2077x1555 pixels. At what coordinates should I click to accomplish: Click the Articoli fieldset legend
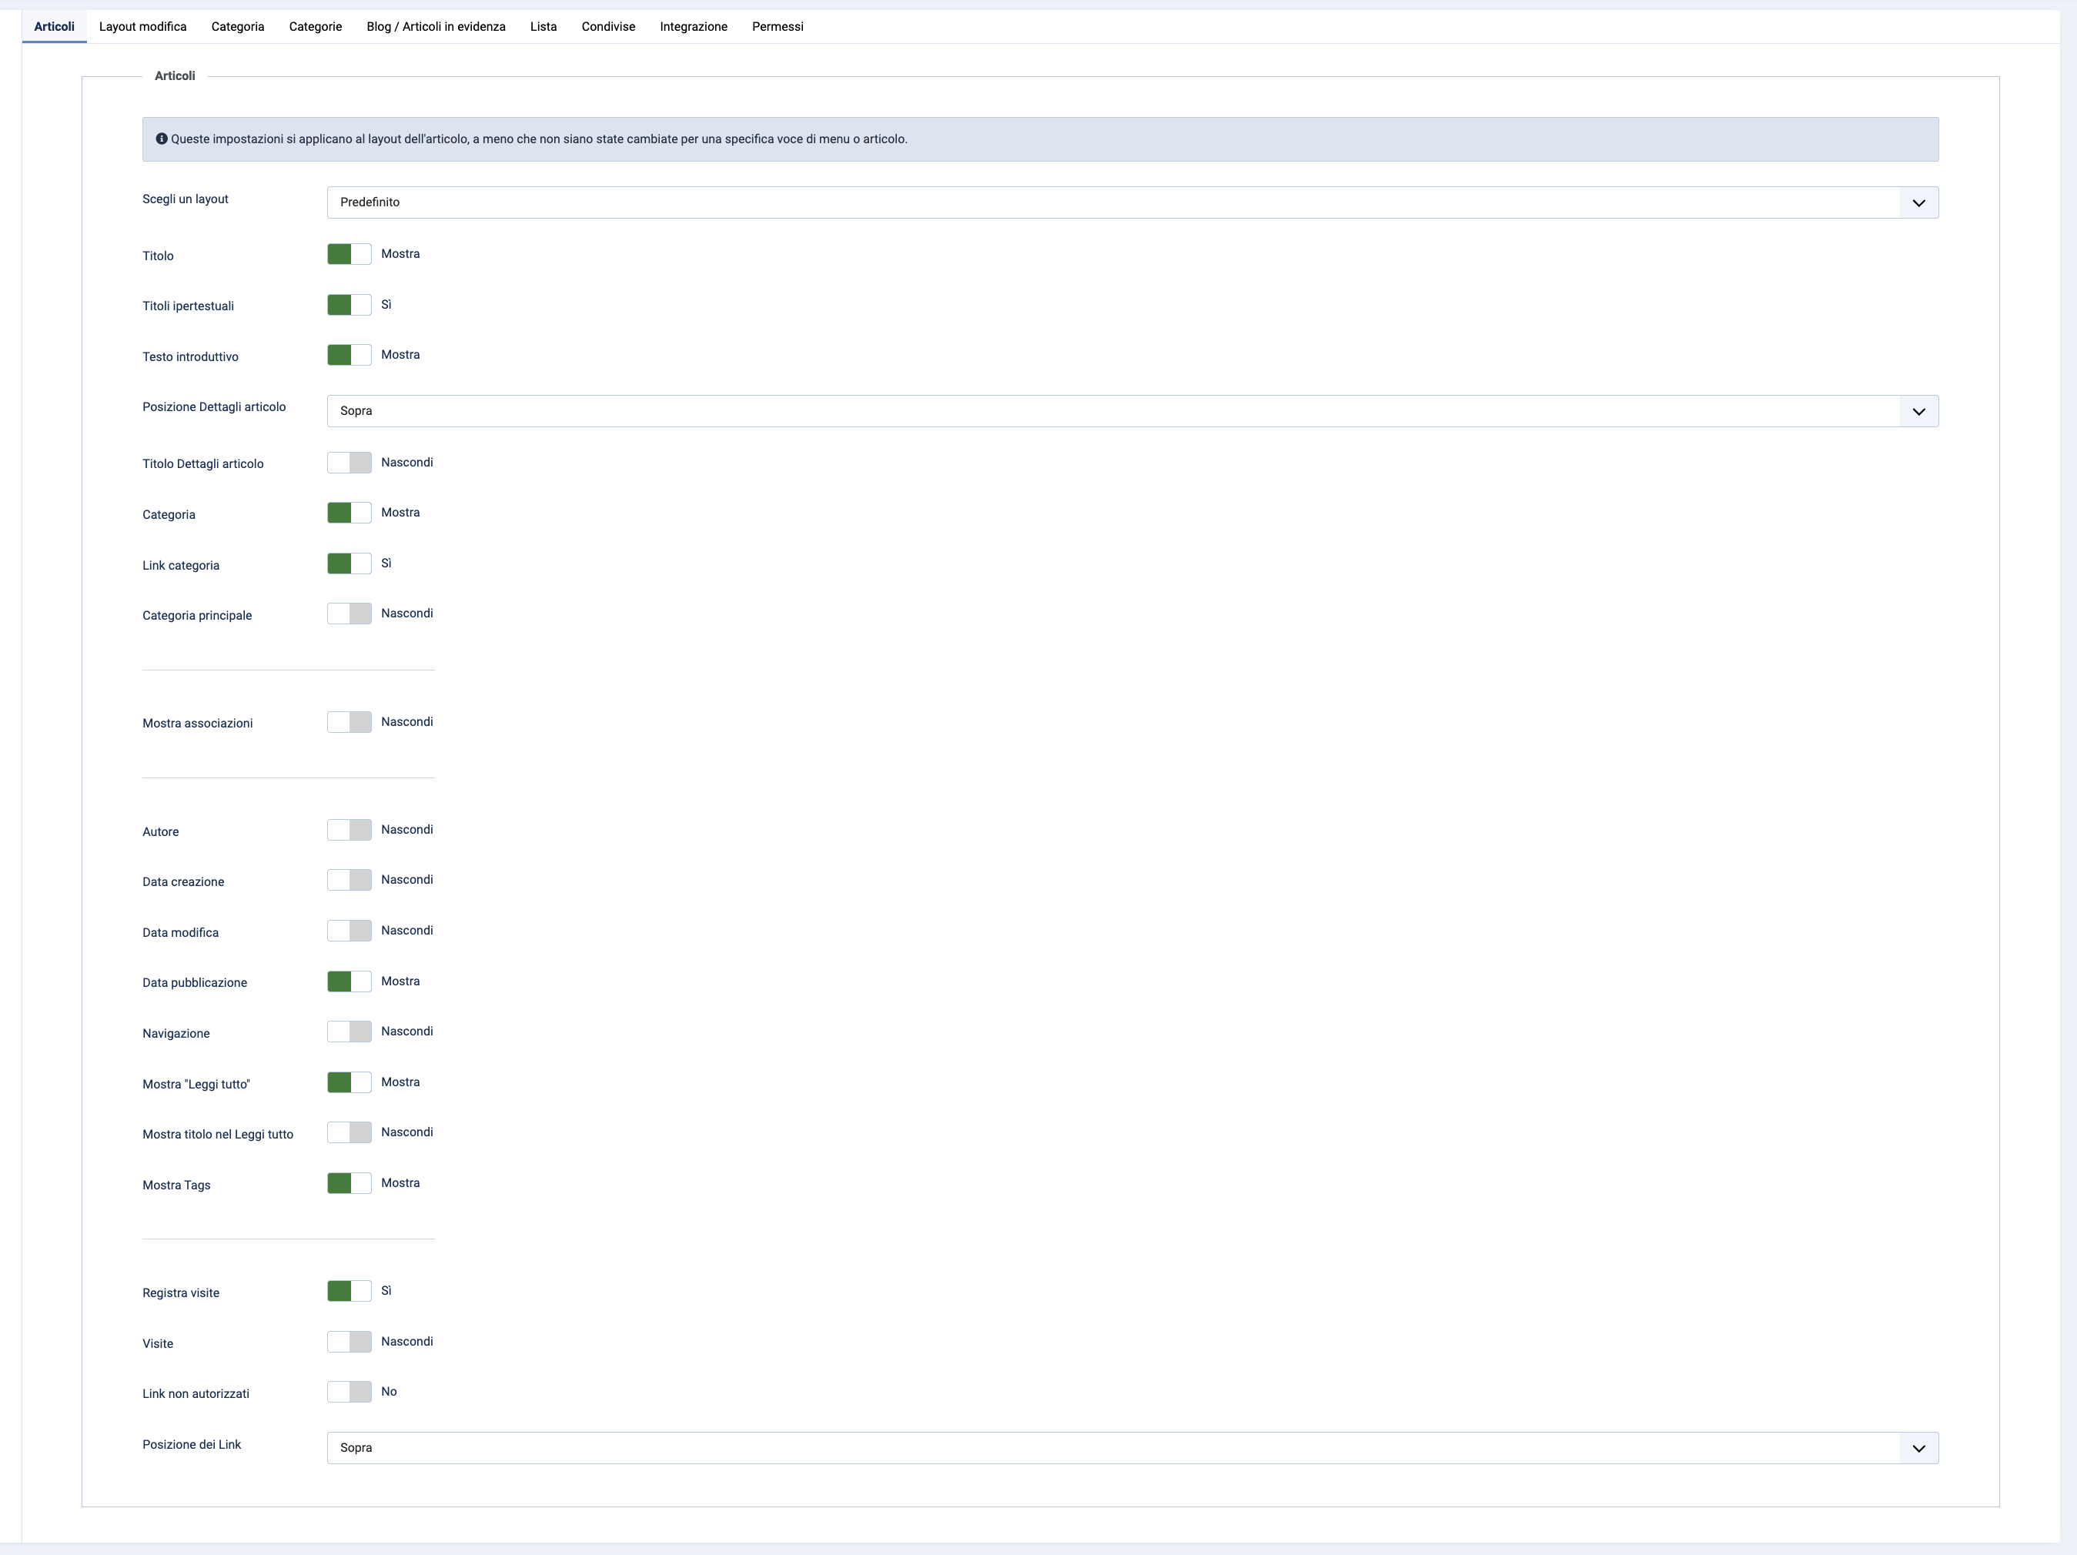[175, 76]
